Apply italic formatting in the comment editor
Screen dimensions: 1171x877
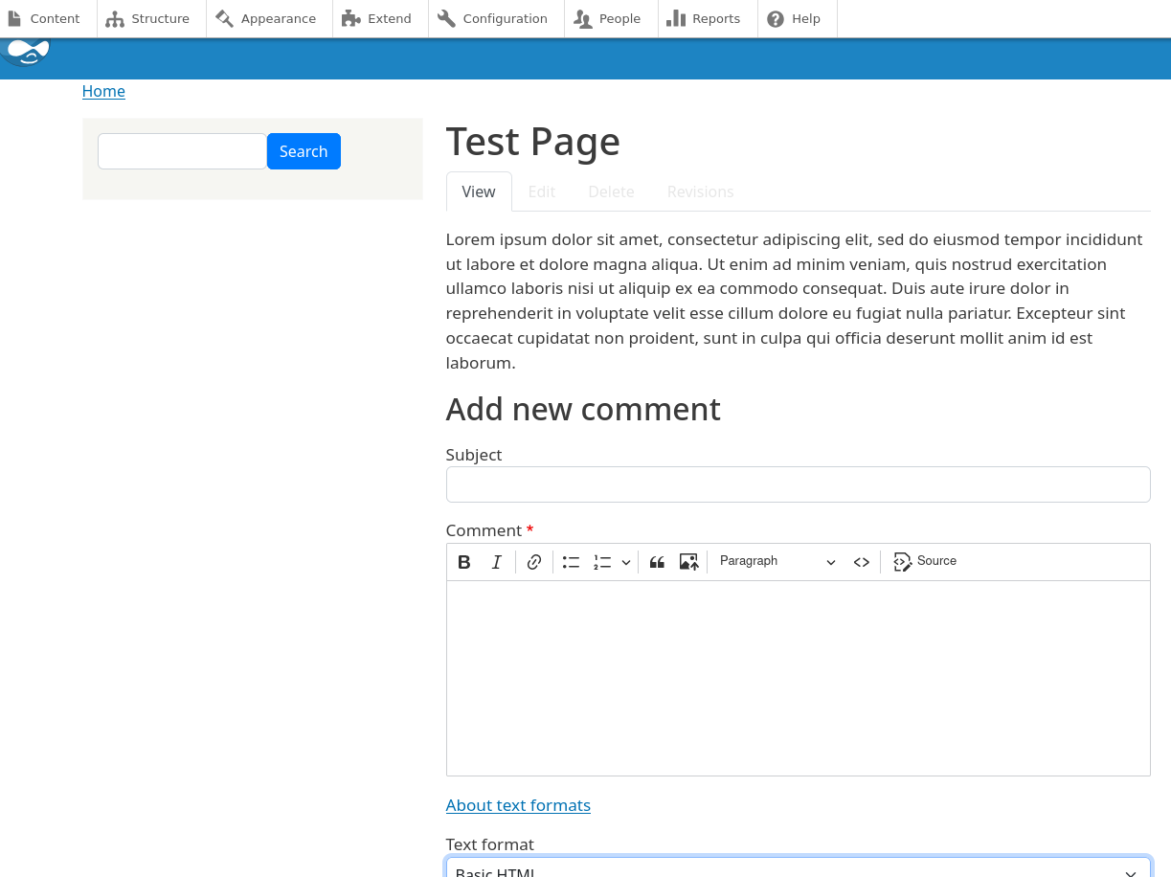coord(496,562)
